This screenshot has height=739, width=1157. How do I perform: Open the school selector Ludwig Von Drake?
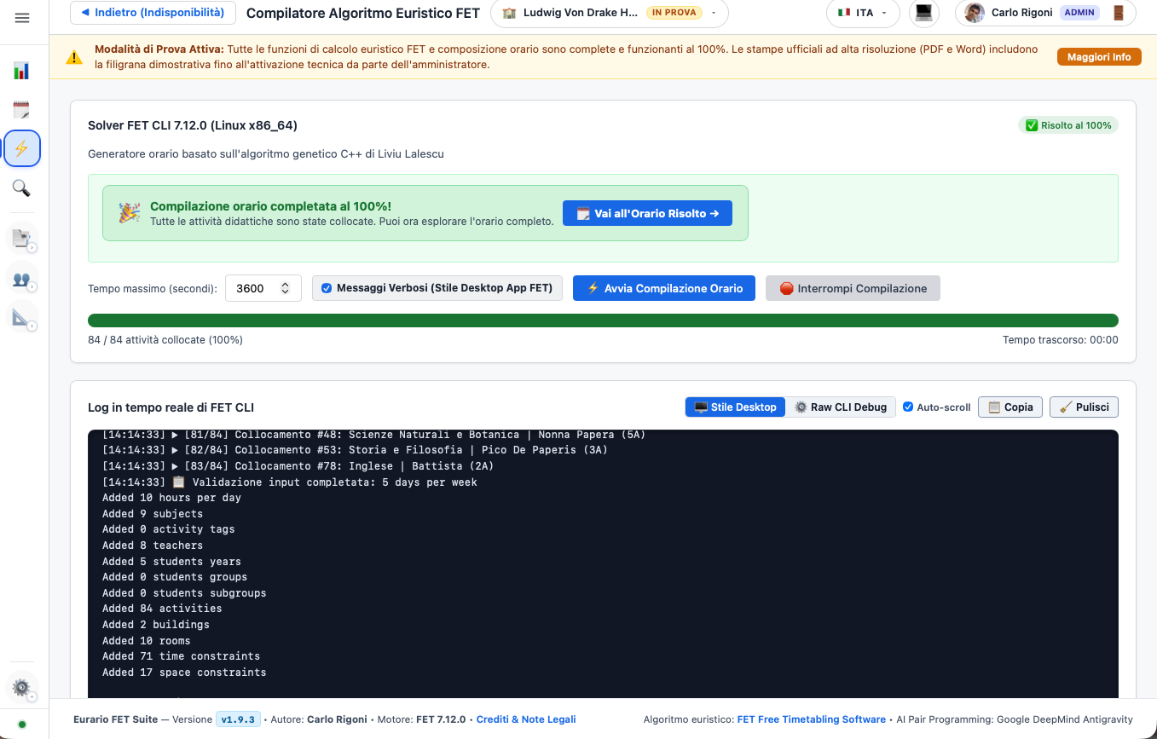610,13
